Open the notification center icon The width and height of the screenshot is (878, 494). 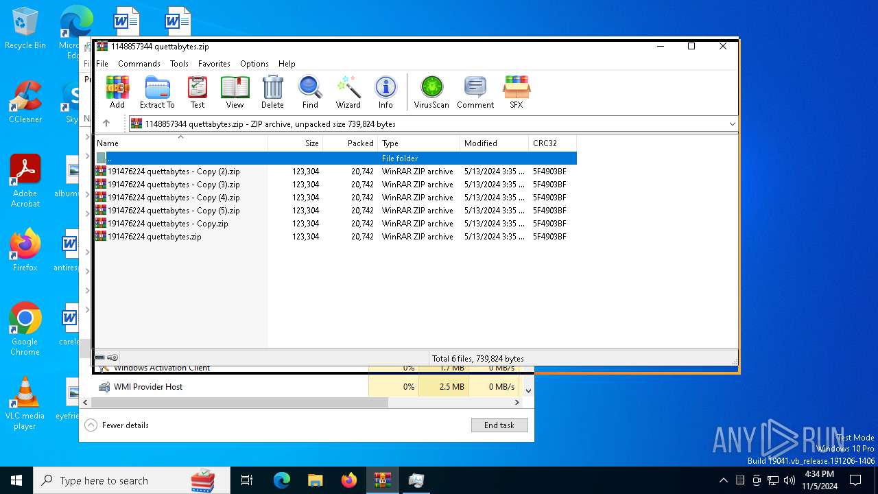[x=855, y=480]
